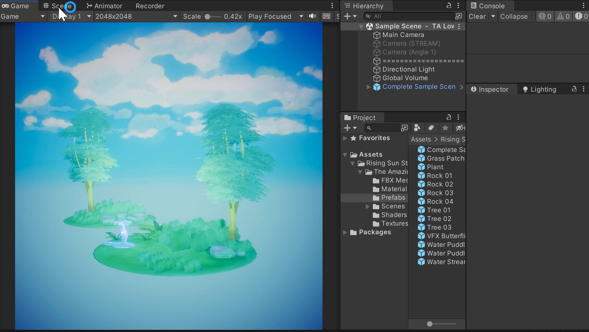589x332 pixels.
Task: Expand Complete Sample Scene object in Hierarchy
Action: tap(368, 87)
